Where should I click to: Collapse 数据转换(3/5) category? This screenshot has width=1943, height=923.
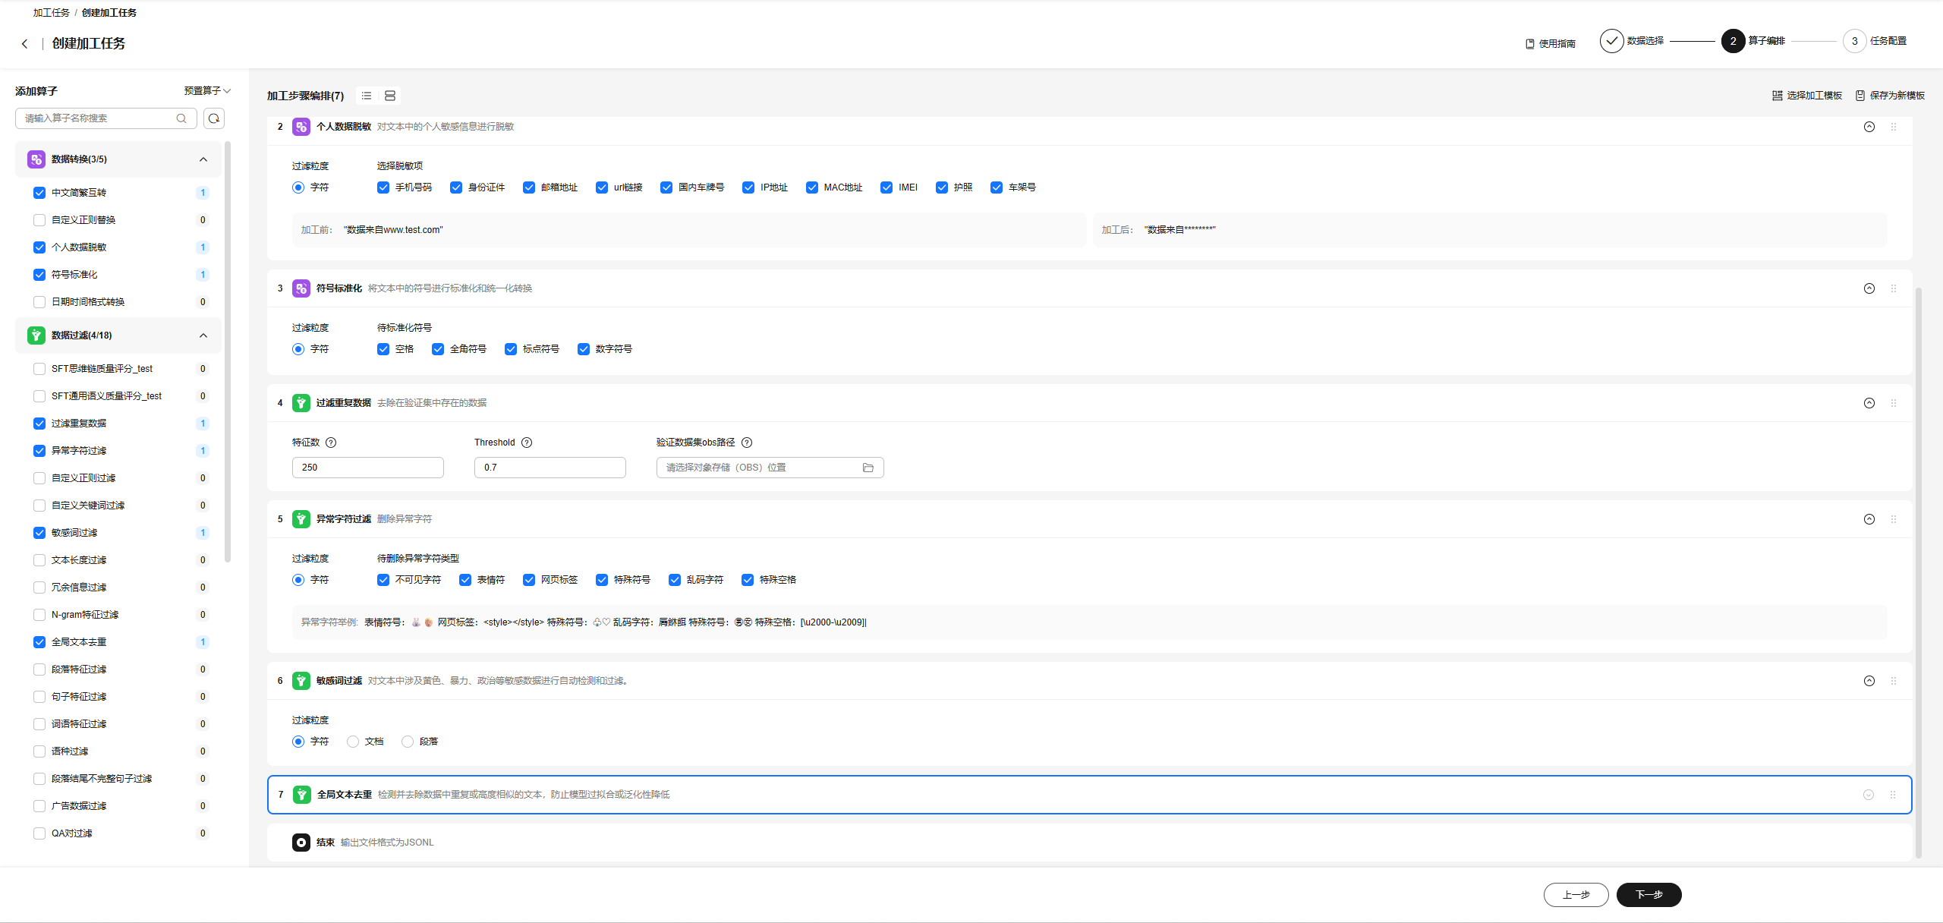(203, 159)
